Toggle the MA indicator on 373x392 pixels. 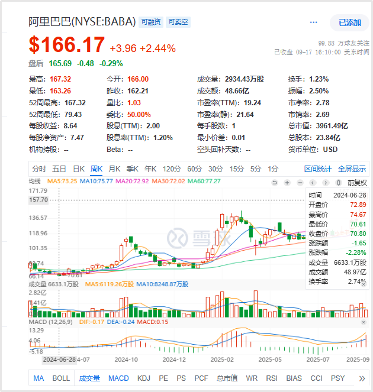pyautogui.click(x=38, y=378)
